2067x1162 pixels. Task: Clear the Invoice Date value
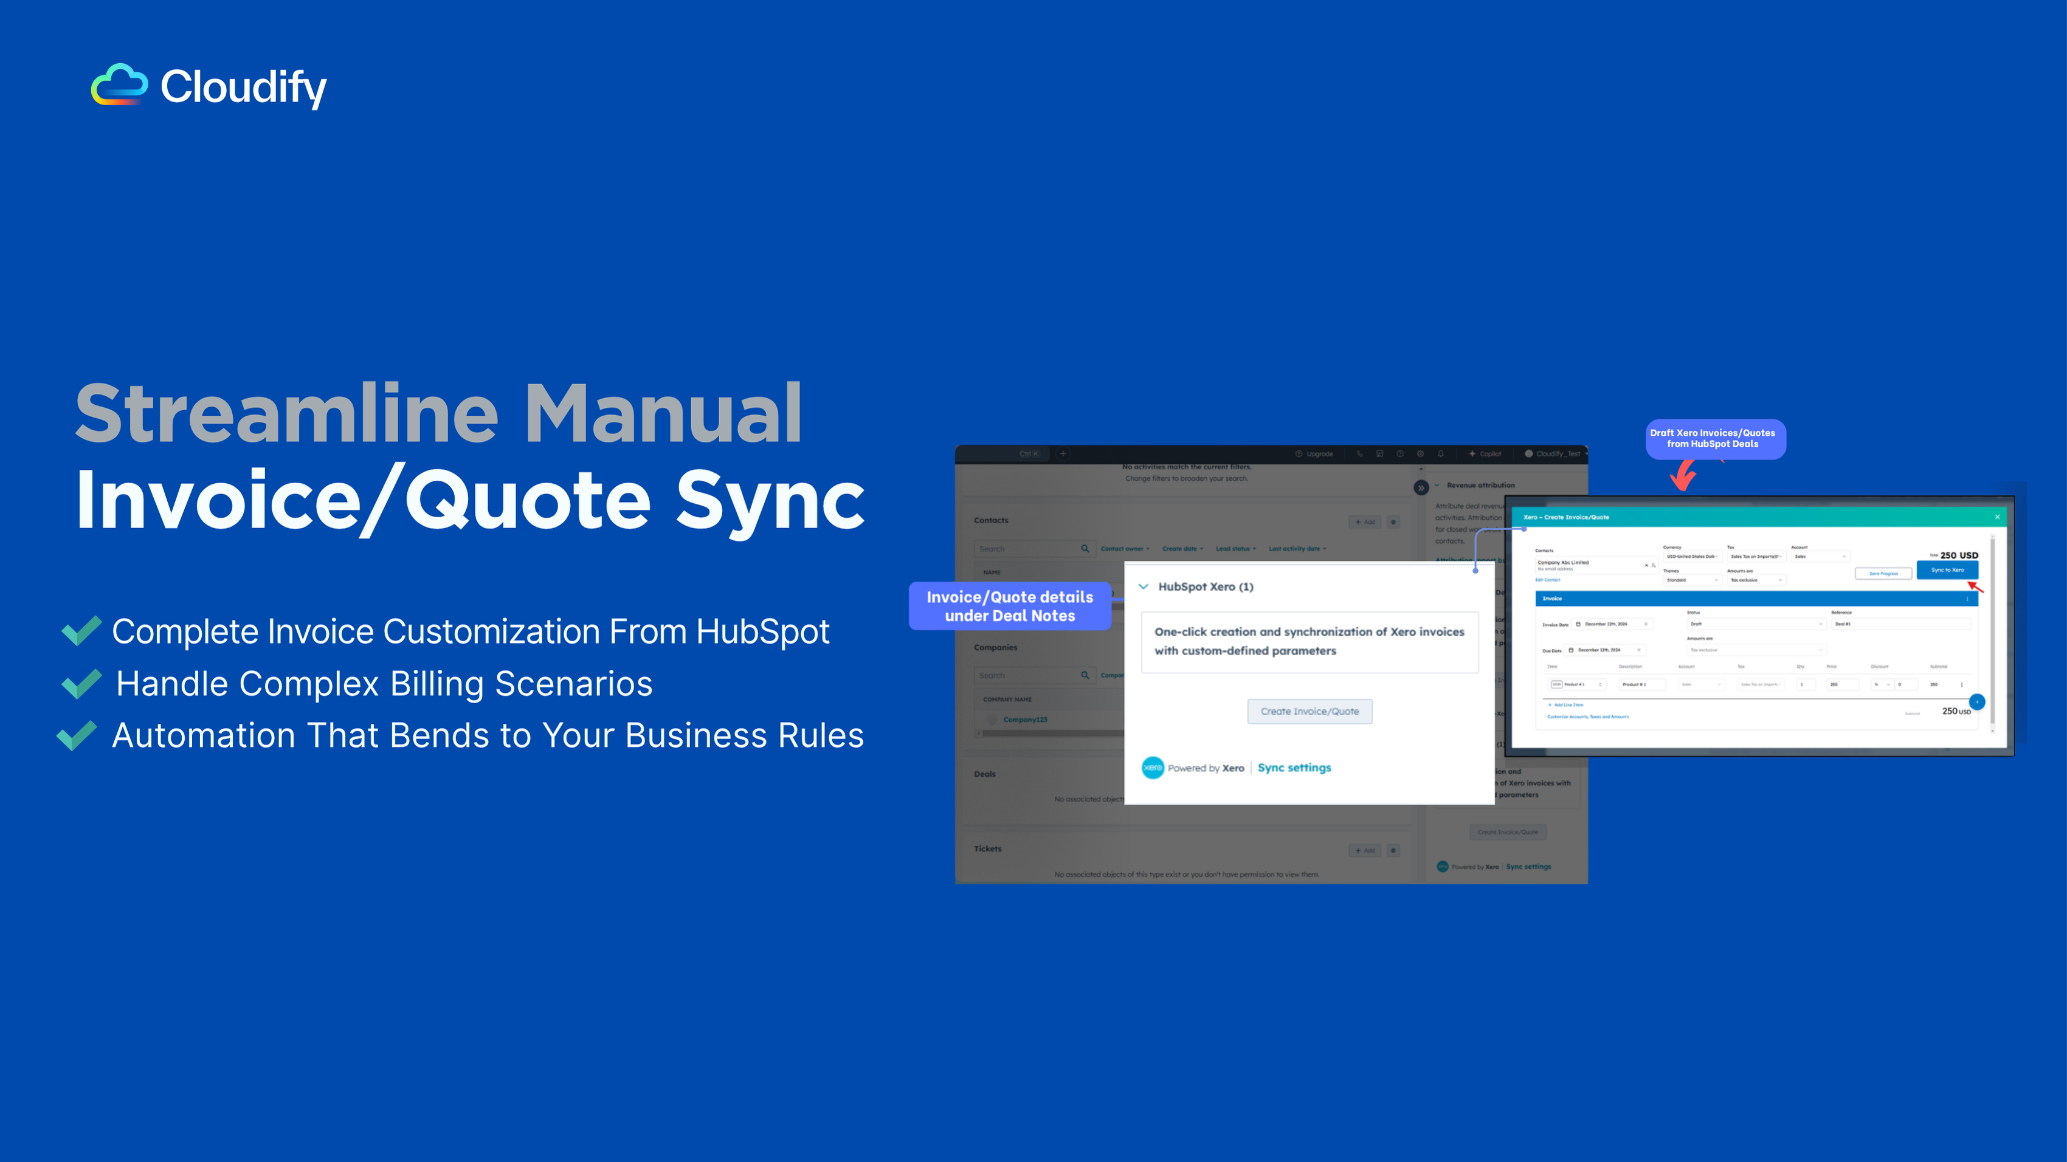(1646, 624)
